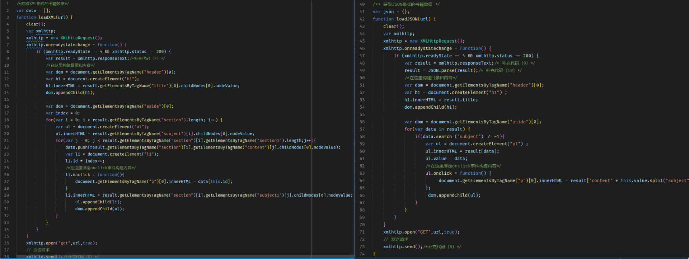Click gutter line number 55

tap(362, 114)
